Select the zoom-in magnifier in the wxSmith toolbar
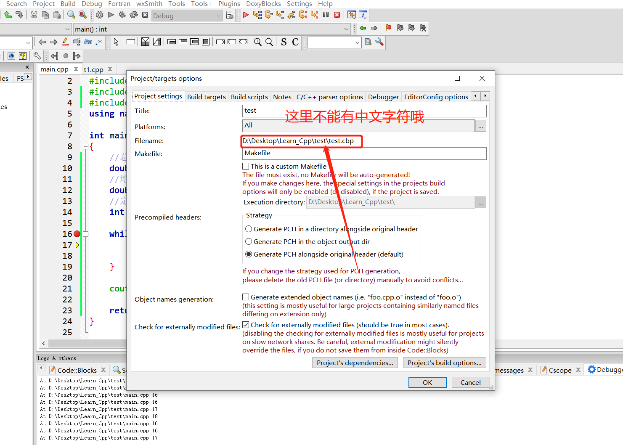 coord(258,42)
